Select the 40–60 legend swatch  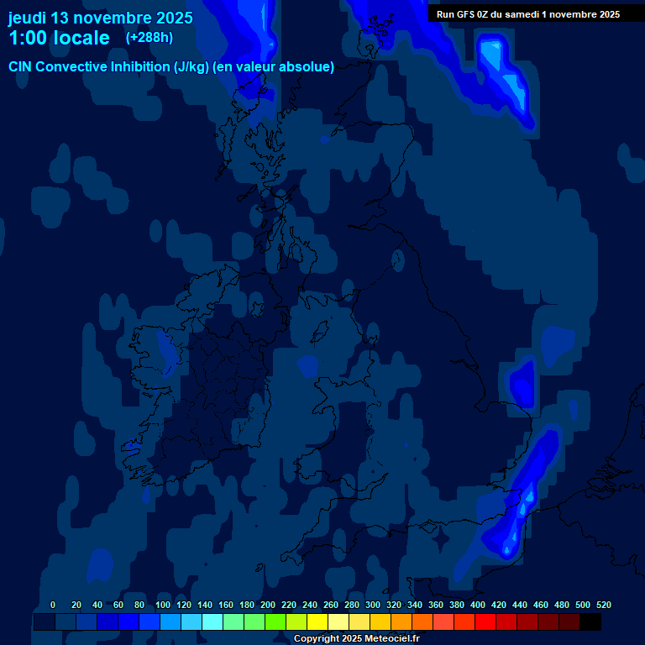107,621
